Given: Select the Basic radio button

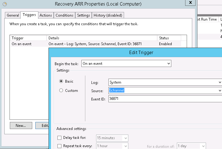Looking at the screenshot, I should click(61, 81).
